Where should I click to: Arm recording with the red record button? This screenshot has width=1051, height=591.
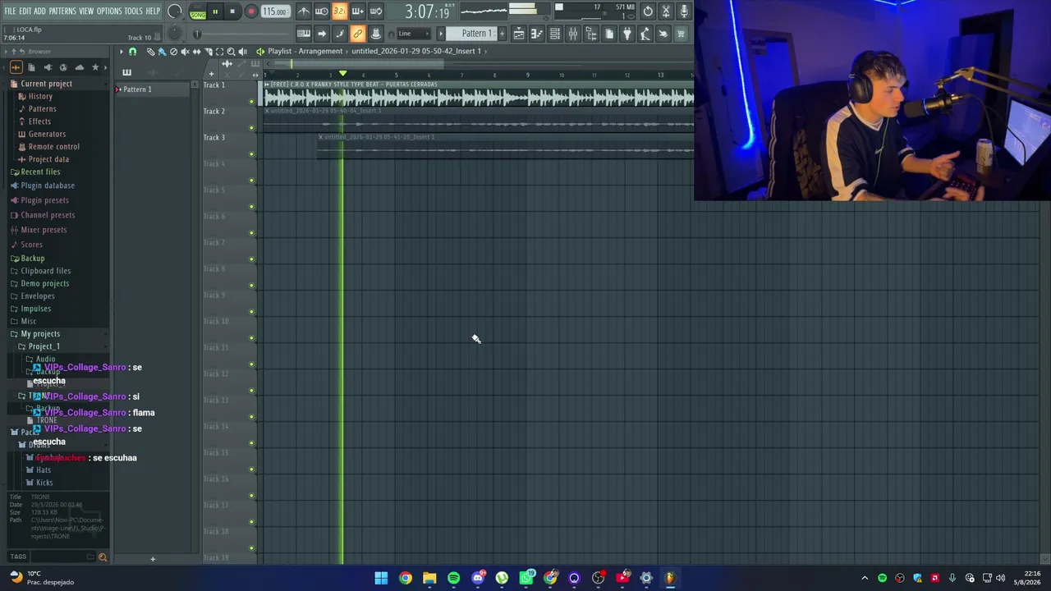click(250, 11)
